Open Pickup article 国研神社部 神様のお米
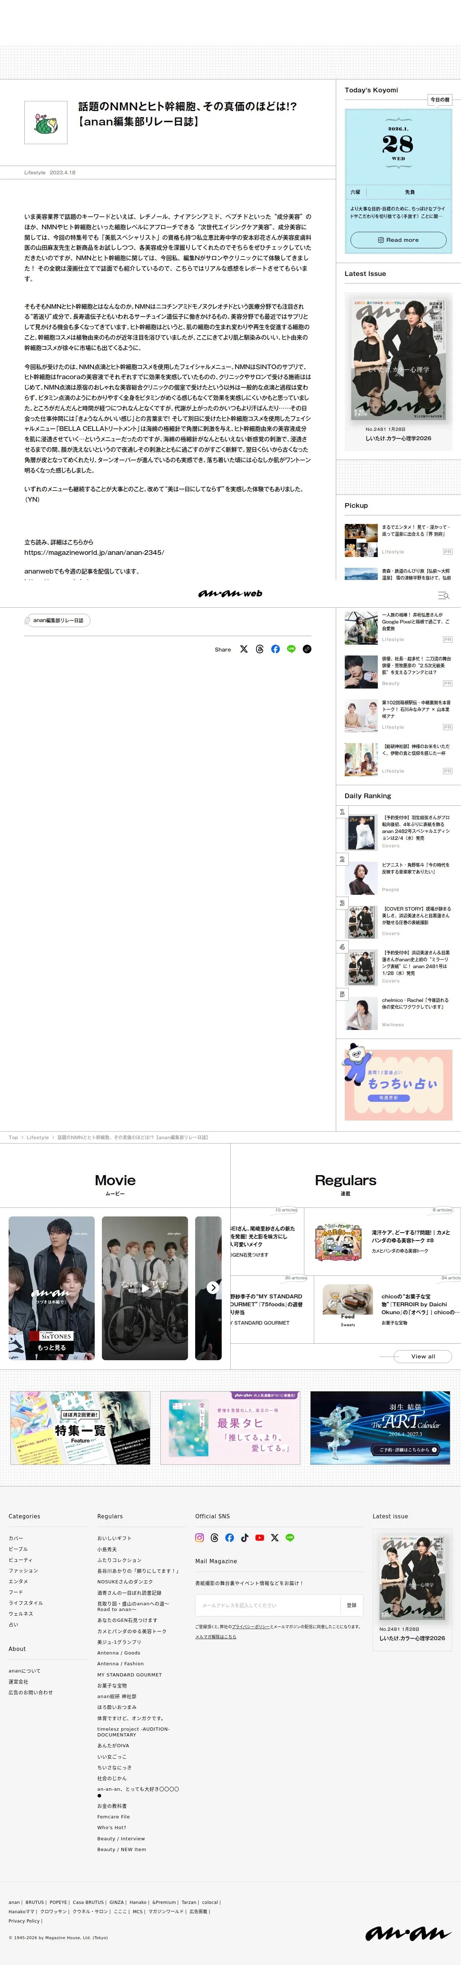This screenshot has height=1965, width=461. [x=398, y=760]
